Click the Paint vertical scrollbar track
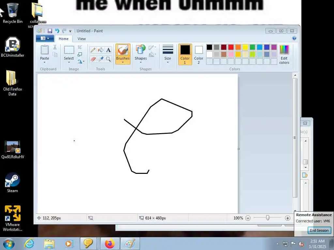 point(295,138)
